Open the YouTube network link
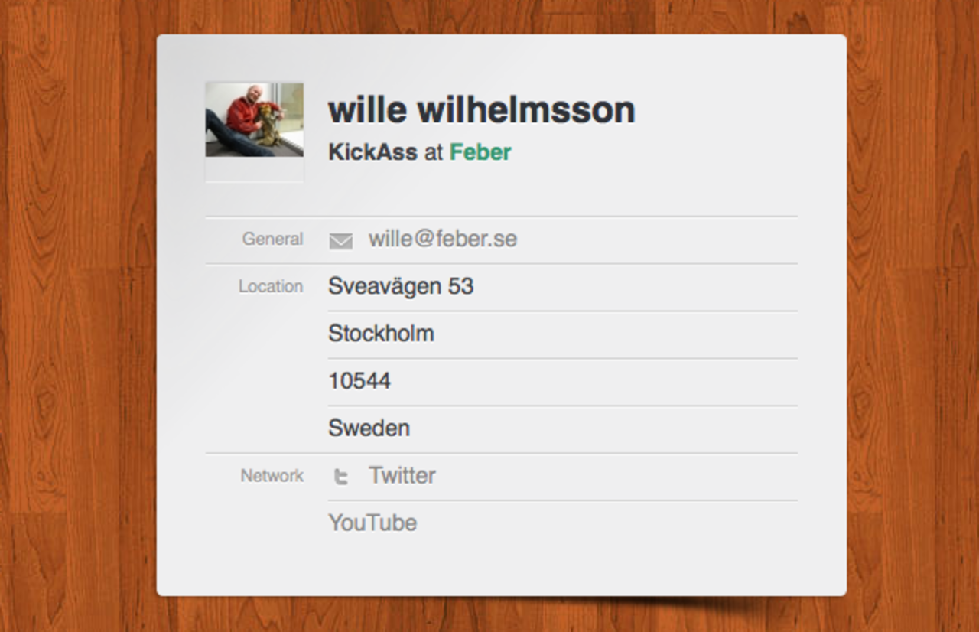 point(372,523)
